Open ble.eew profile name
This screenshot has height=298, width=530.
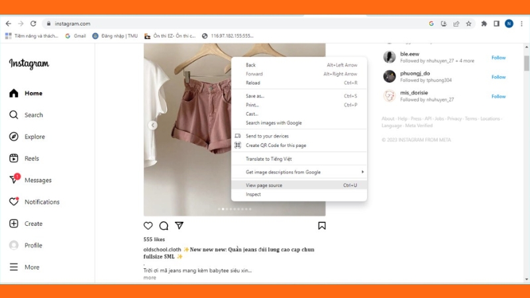tap(409, 54)
